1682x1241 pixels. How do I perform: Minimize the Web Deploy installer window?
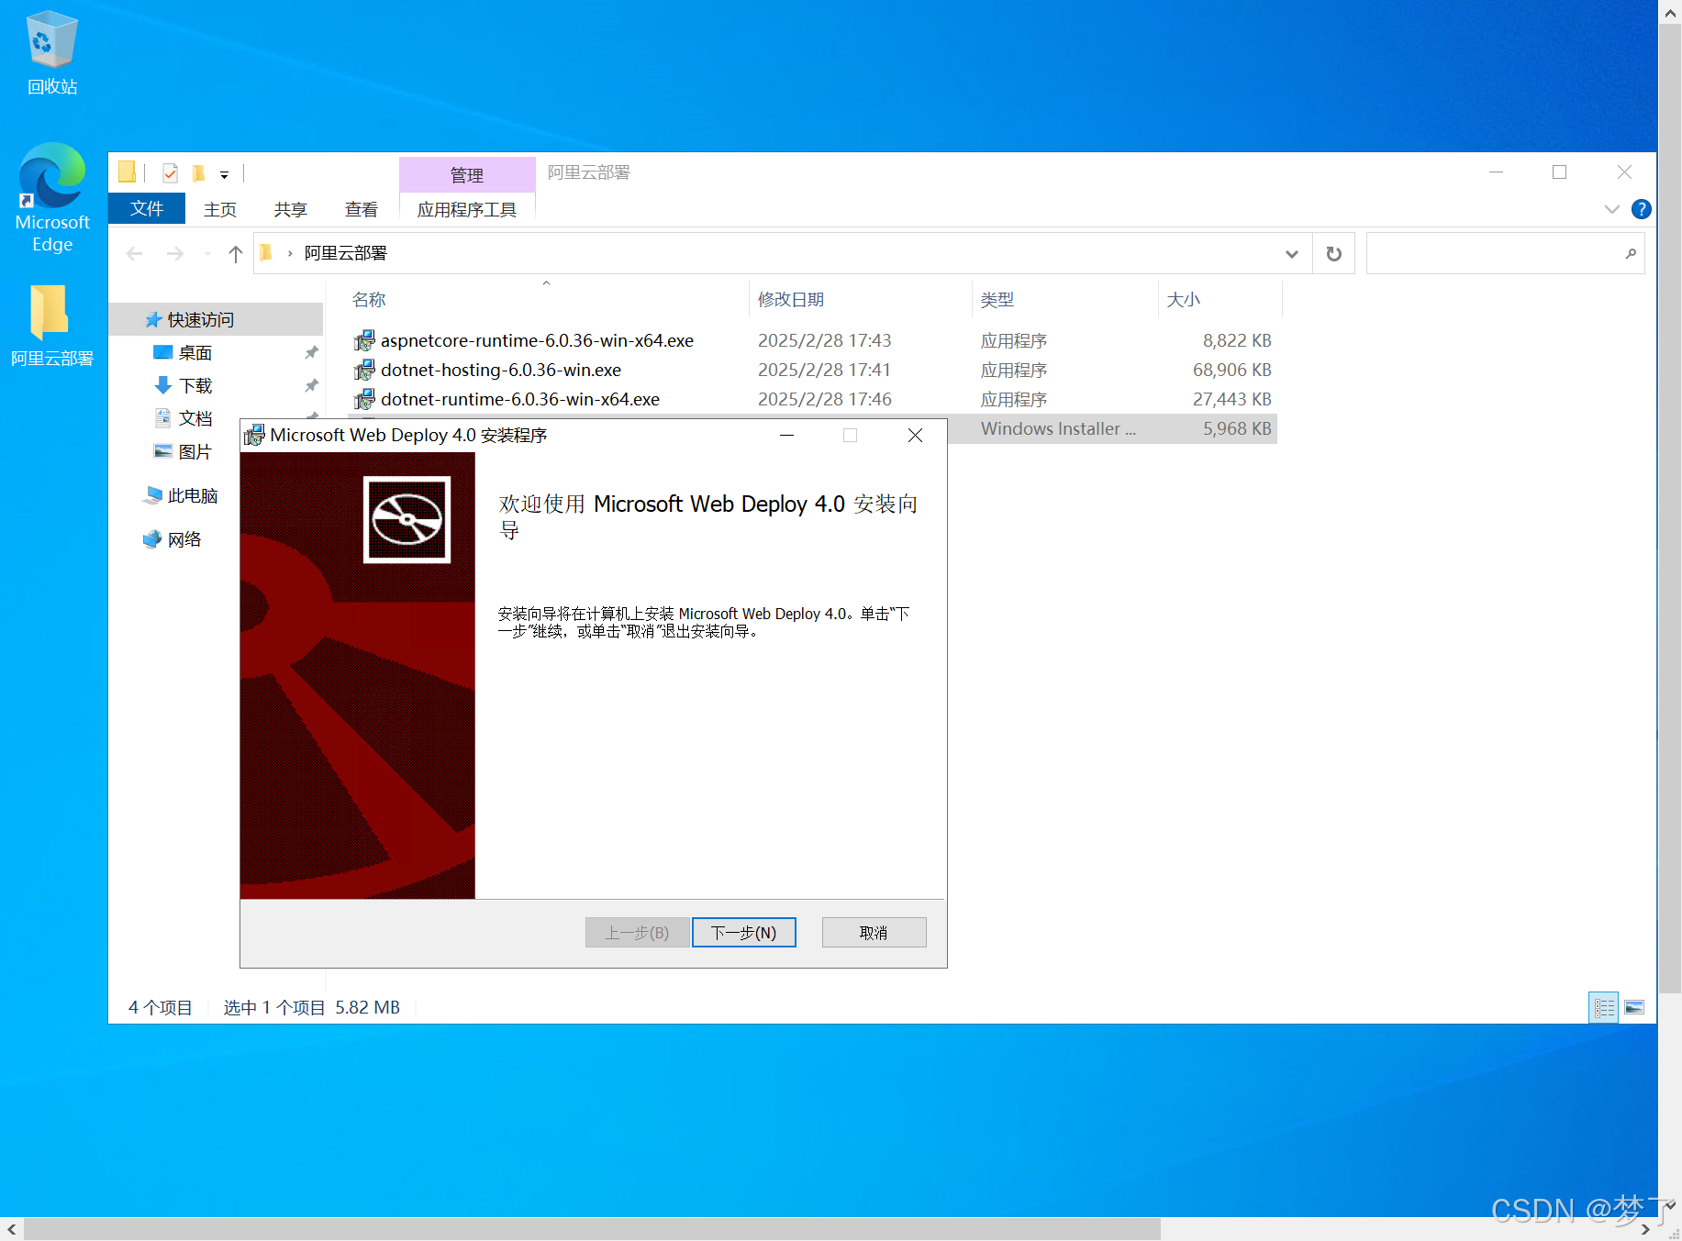[x=786, y=435]
